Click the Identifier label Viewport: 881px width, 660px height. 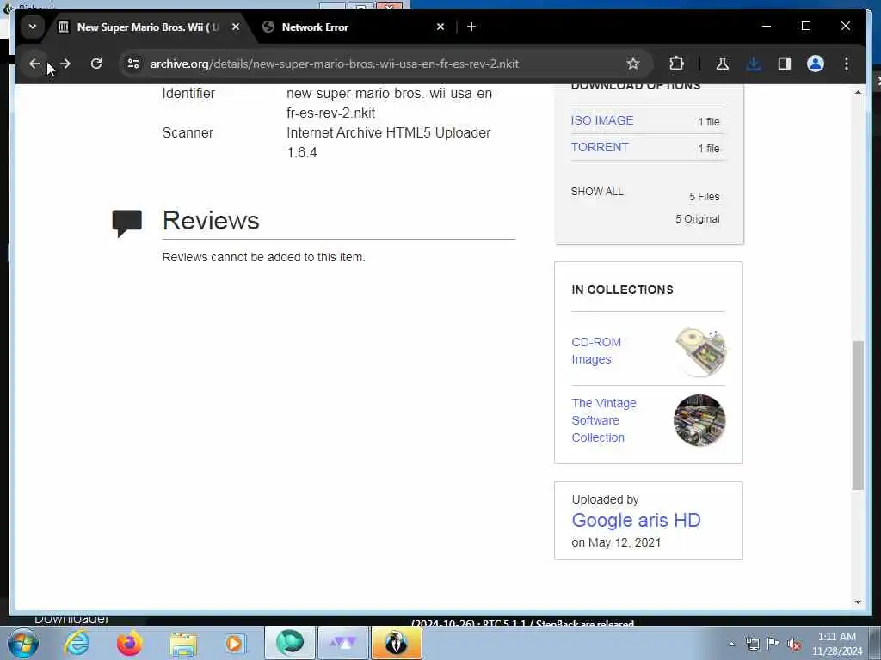click(x=188, y=93)
